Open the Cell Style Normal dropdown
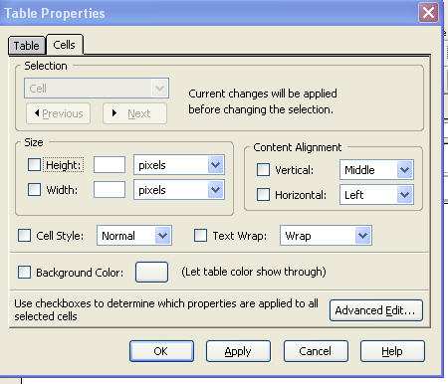 tap(134, 236)
